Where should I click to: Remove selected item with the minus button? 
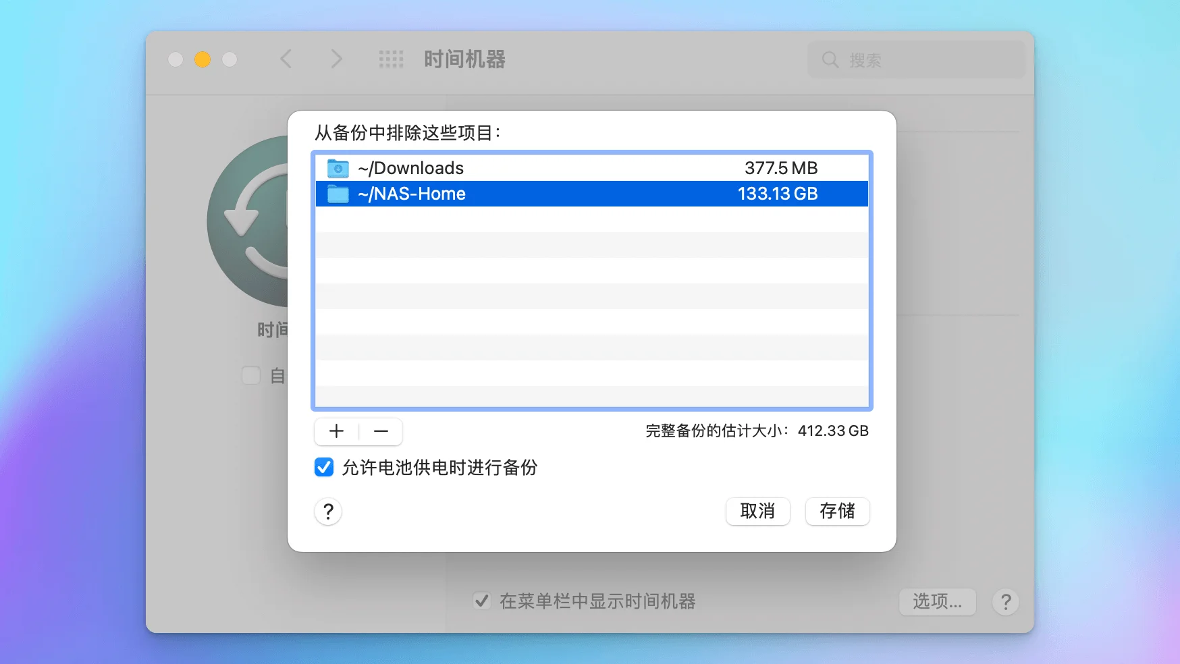[381, 431]
